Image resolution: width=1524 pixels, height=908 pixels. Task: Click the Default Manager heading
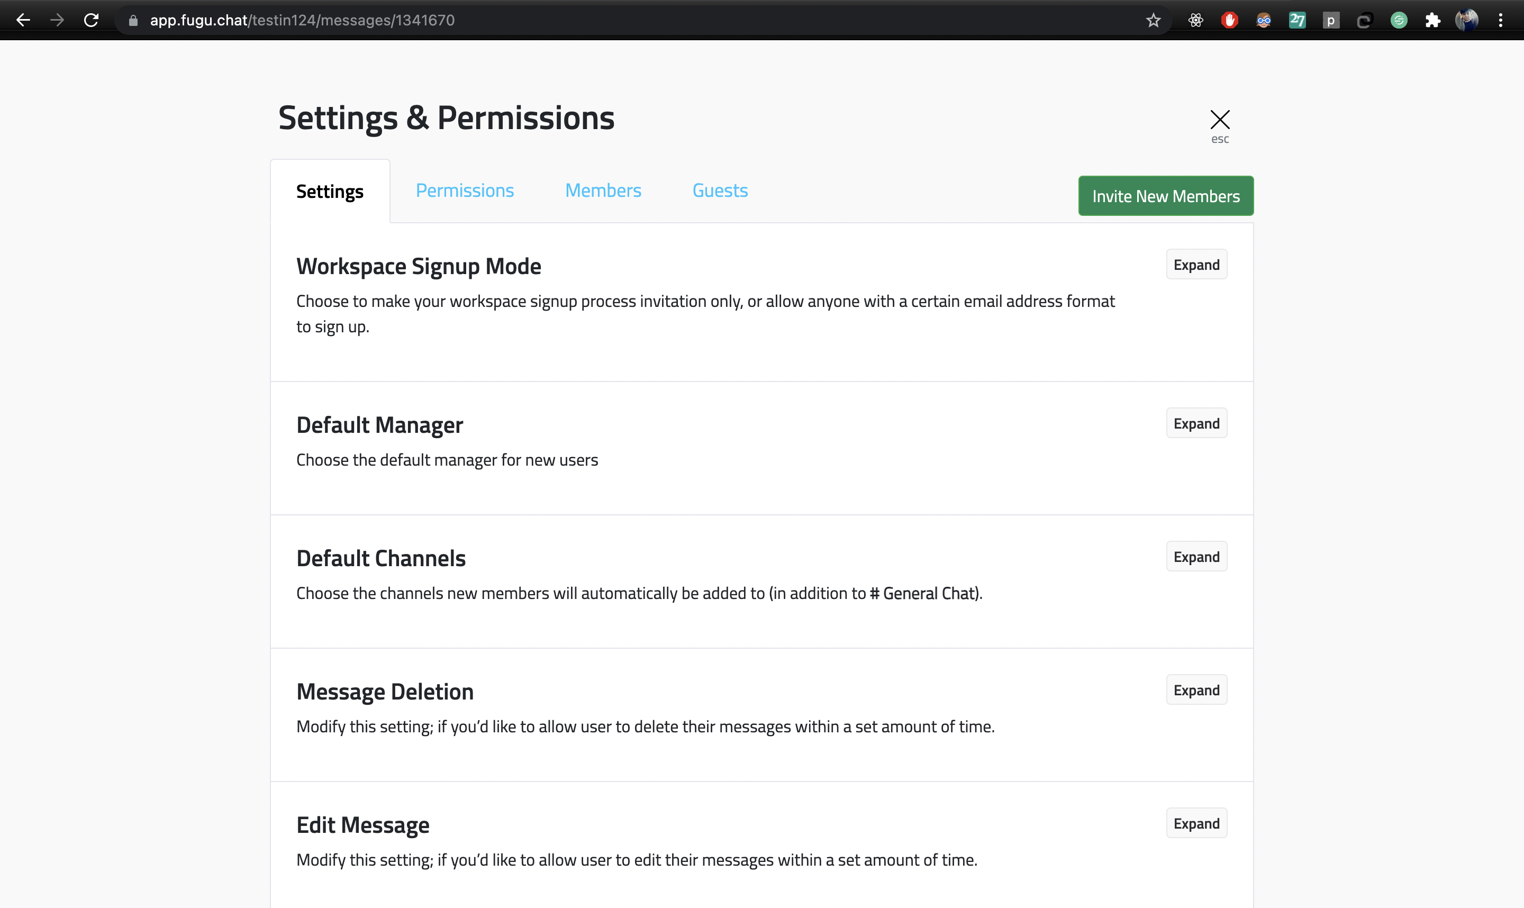(379, 424)
